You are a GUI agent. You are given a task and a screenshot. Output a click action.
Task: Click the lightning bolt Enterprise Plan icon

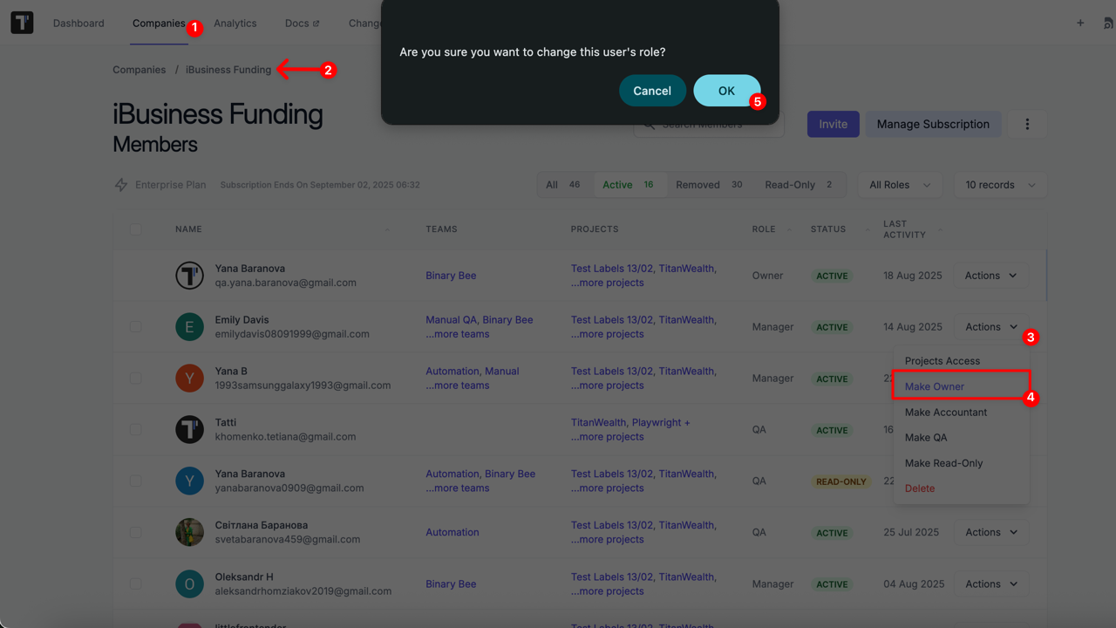[x=121, y=185]
